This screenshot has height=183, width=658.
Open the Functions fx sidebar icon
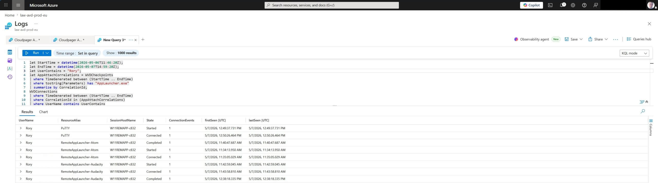tap(10, 69)
